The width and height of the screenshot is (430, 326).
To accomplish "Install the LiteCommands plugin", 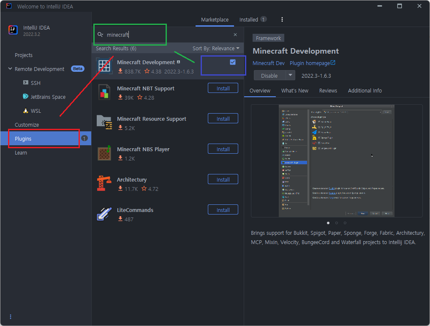I will 223,210.
